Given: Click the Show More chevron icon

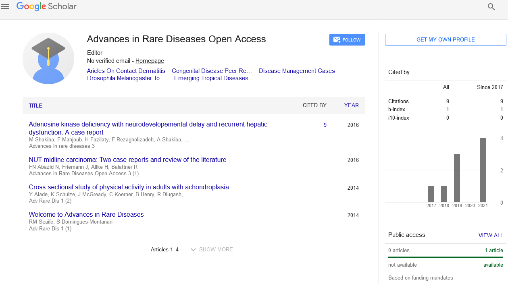Looking at the screenshot, I should (x=193, y=250).
